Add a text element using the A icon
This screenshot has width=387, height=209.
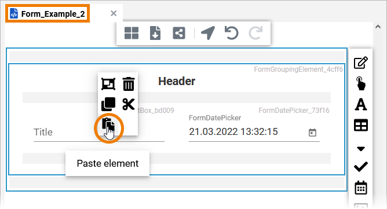coord(361,104)
